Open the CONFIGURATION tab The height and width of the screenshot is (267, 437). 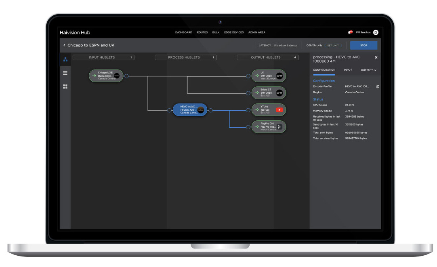[324, 70]
